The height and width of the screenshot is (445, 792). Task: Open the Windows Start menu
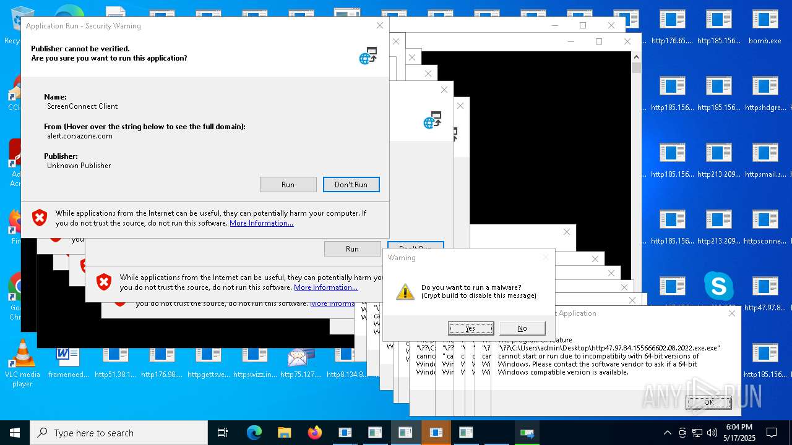point(15,433)
